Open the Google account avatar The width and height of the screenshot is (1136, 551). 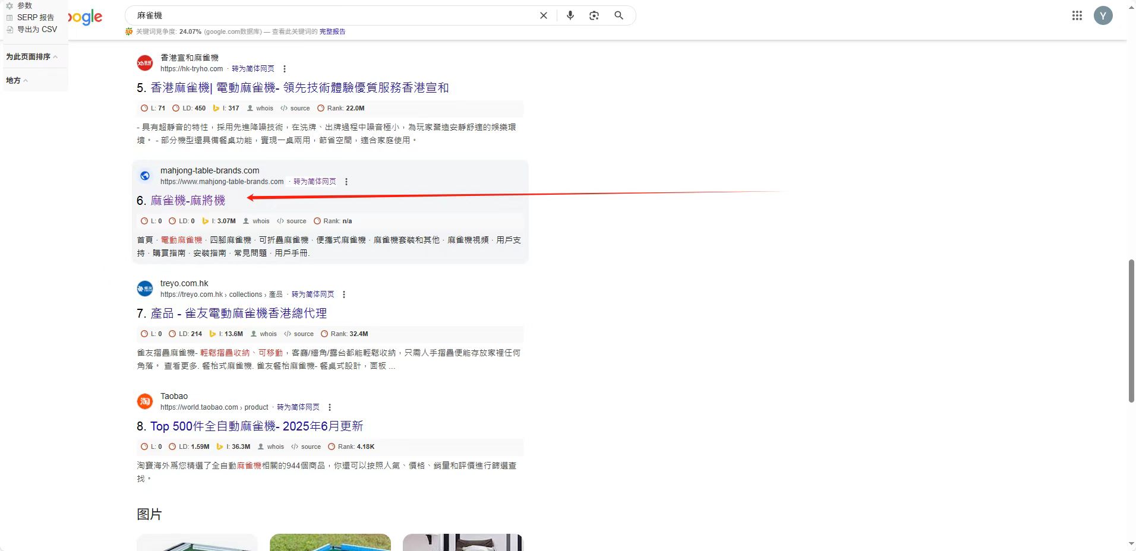pyautogui.click(x=1103, y=15)
